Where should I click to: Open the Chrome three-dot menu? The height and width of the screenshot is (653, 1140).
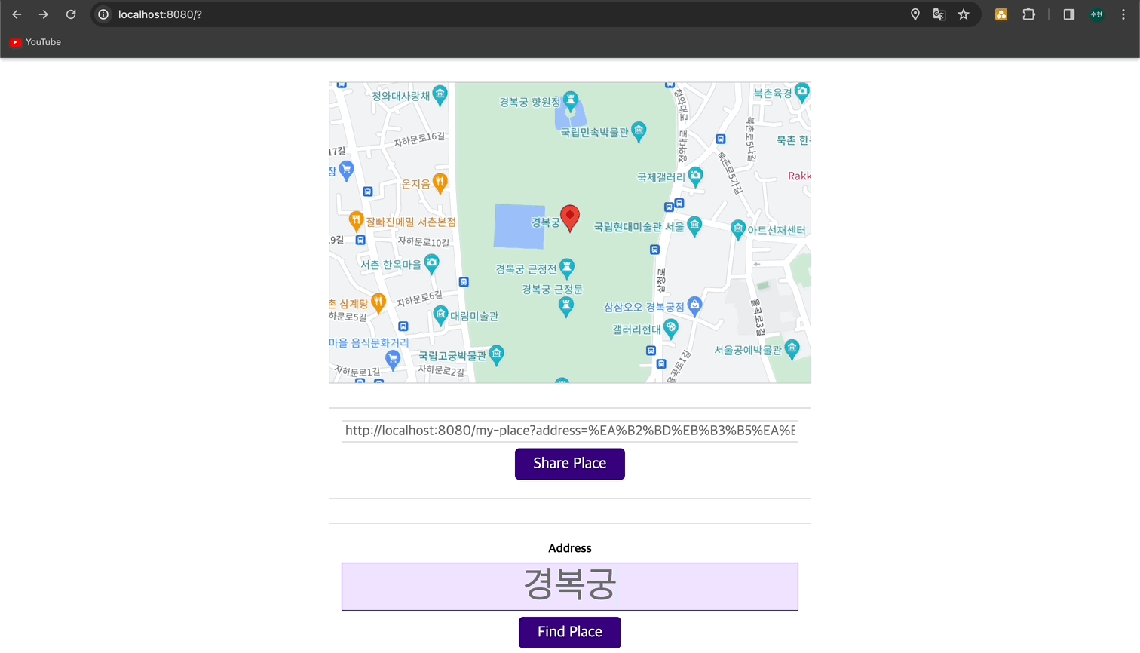pos(1123,14)
